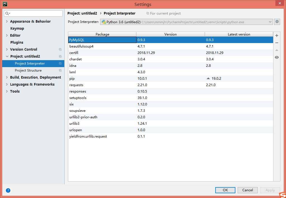
Task: Select the six package row
Action: (x=171, y=104)
